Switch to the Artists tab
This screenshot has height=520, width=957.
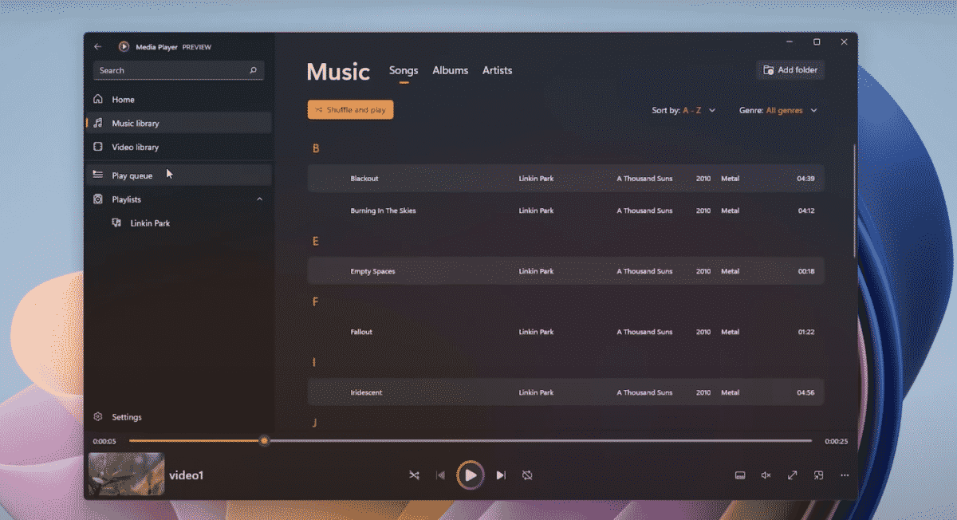point(498,70)
